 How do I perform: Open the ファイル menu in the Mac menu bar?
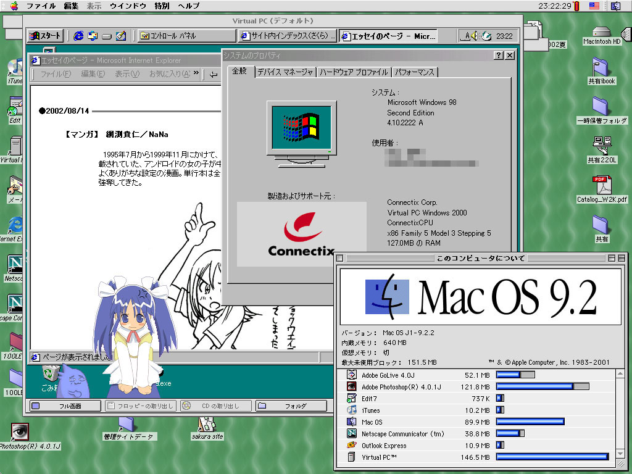41,6
